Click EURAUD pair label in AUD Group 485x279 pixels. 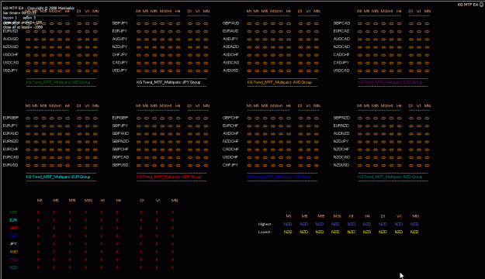[230, 31]
